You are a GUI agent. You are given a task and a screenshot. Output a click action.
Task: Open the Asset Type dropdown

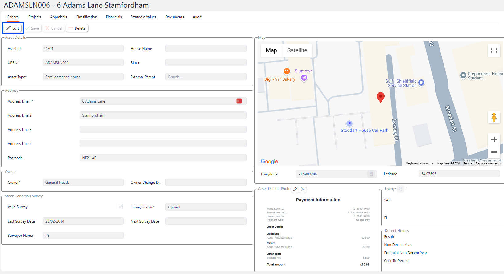83,77
